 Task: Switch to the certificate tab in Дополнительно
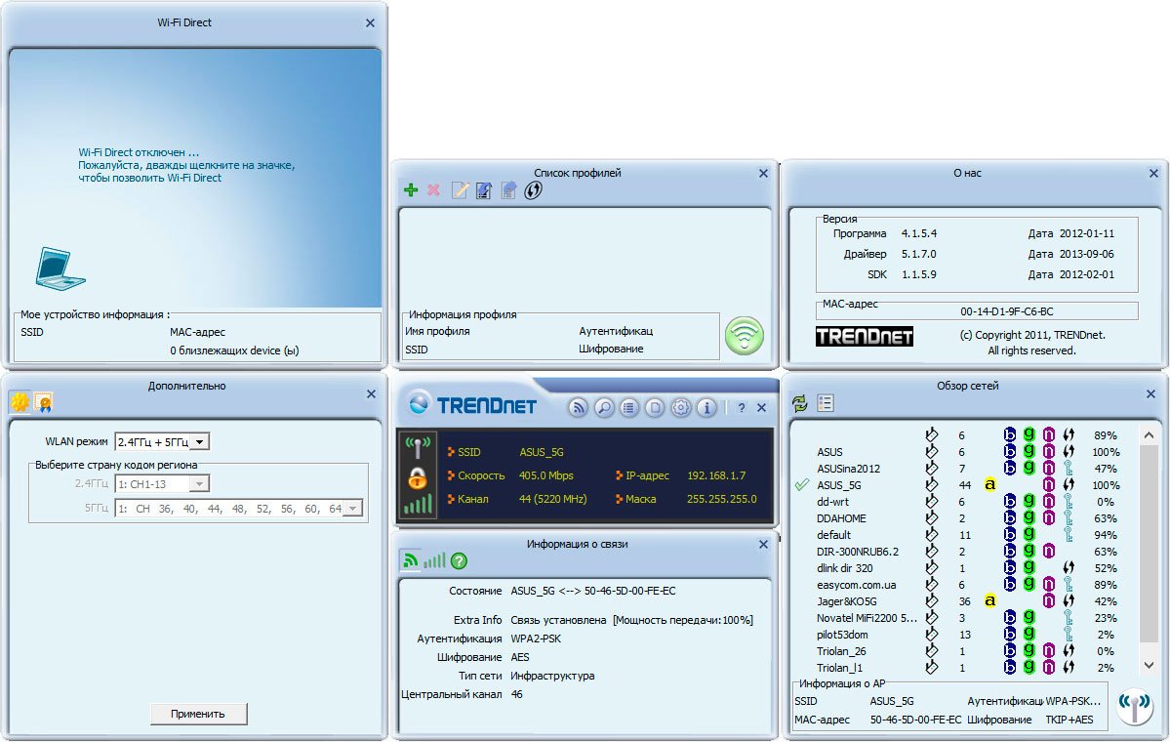(x=43, y=402)
